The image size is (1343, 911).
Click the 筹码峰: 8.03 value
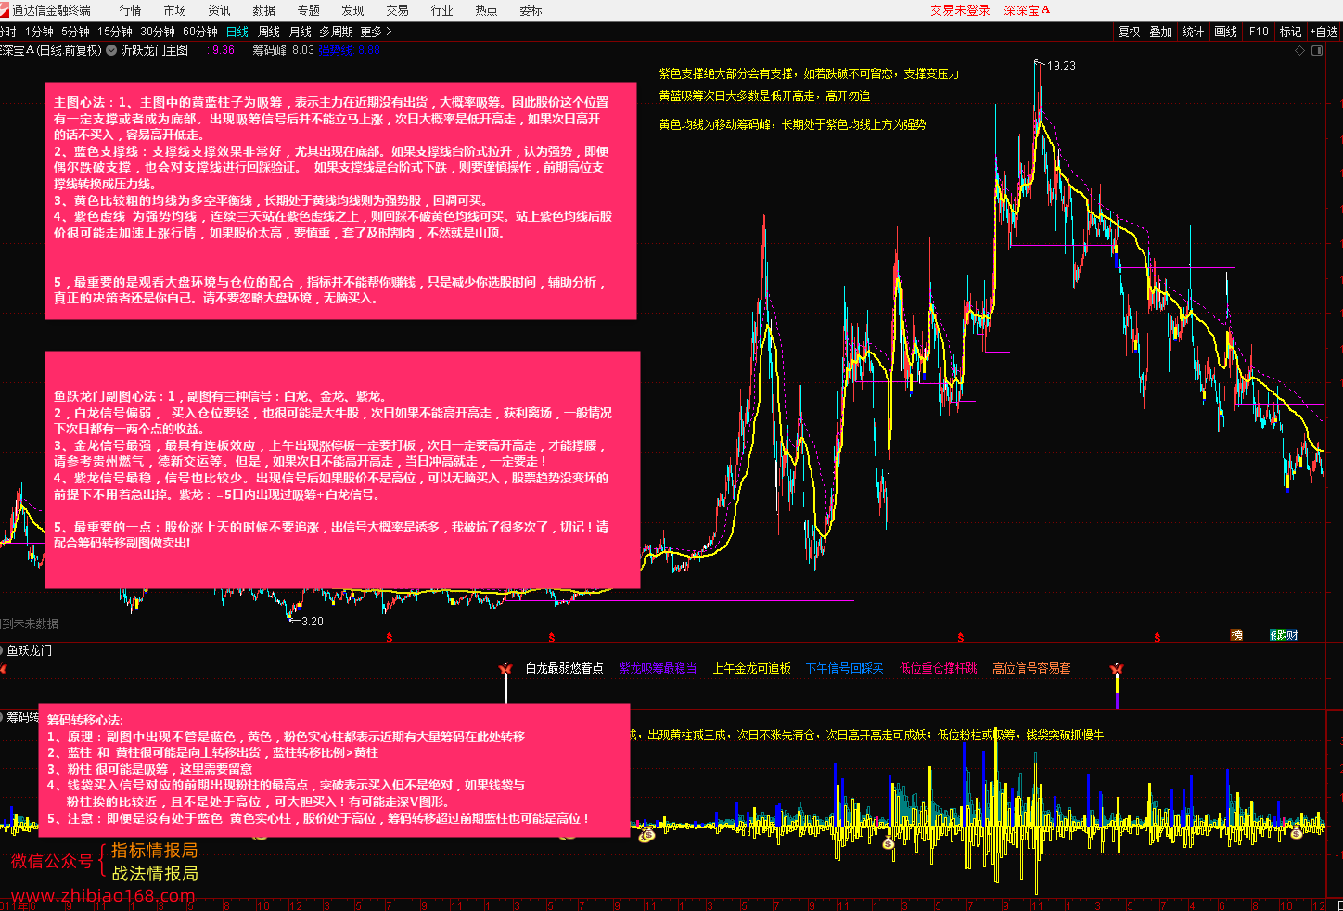283,50
